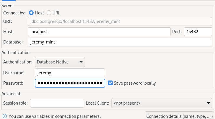This screenshot has width=215, height=119.
Task: Uncheck the Save password locally checkbox
Action: coord(110,83)
